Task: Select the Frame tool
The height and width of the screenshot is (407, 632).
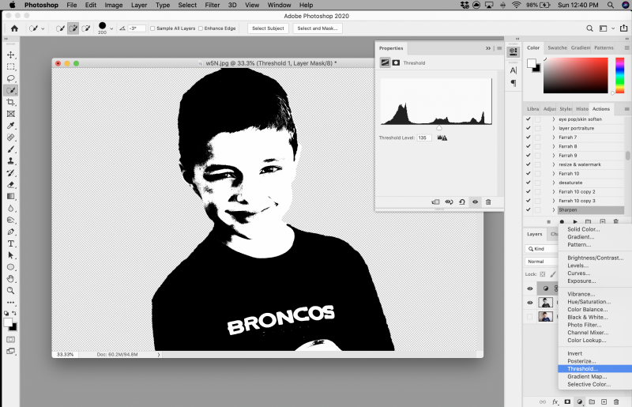Action: (x=11, y=114)
